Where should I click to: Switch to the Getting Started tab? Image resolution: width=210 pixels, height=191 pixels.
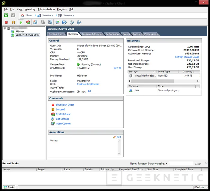point(57,34)
